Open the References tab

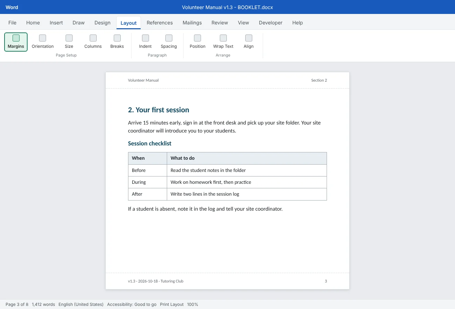160,23
